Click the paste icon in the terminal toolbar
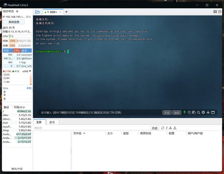Screen dimensions: 224x174 click(x=194, y=112)
